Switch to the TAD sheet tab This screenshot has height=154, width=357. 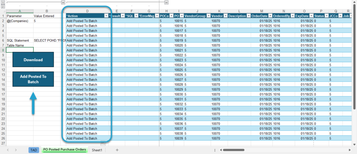34,150
